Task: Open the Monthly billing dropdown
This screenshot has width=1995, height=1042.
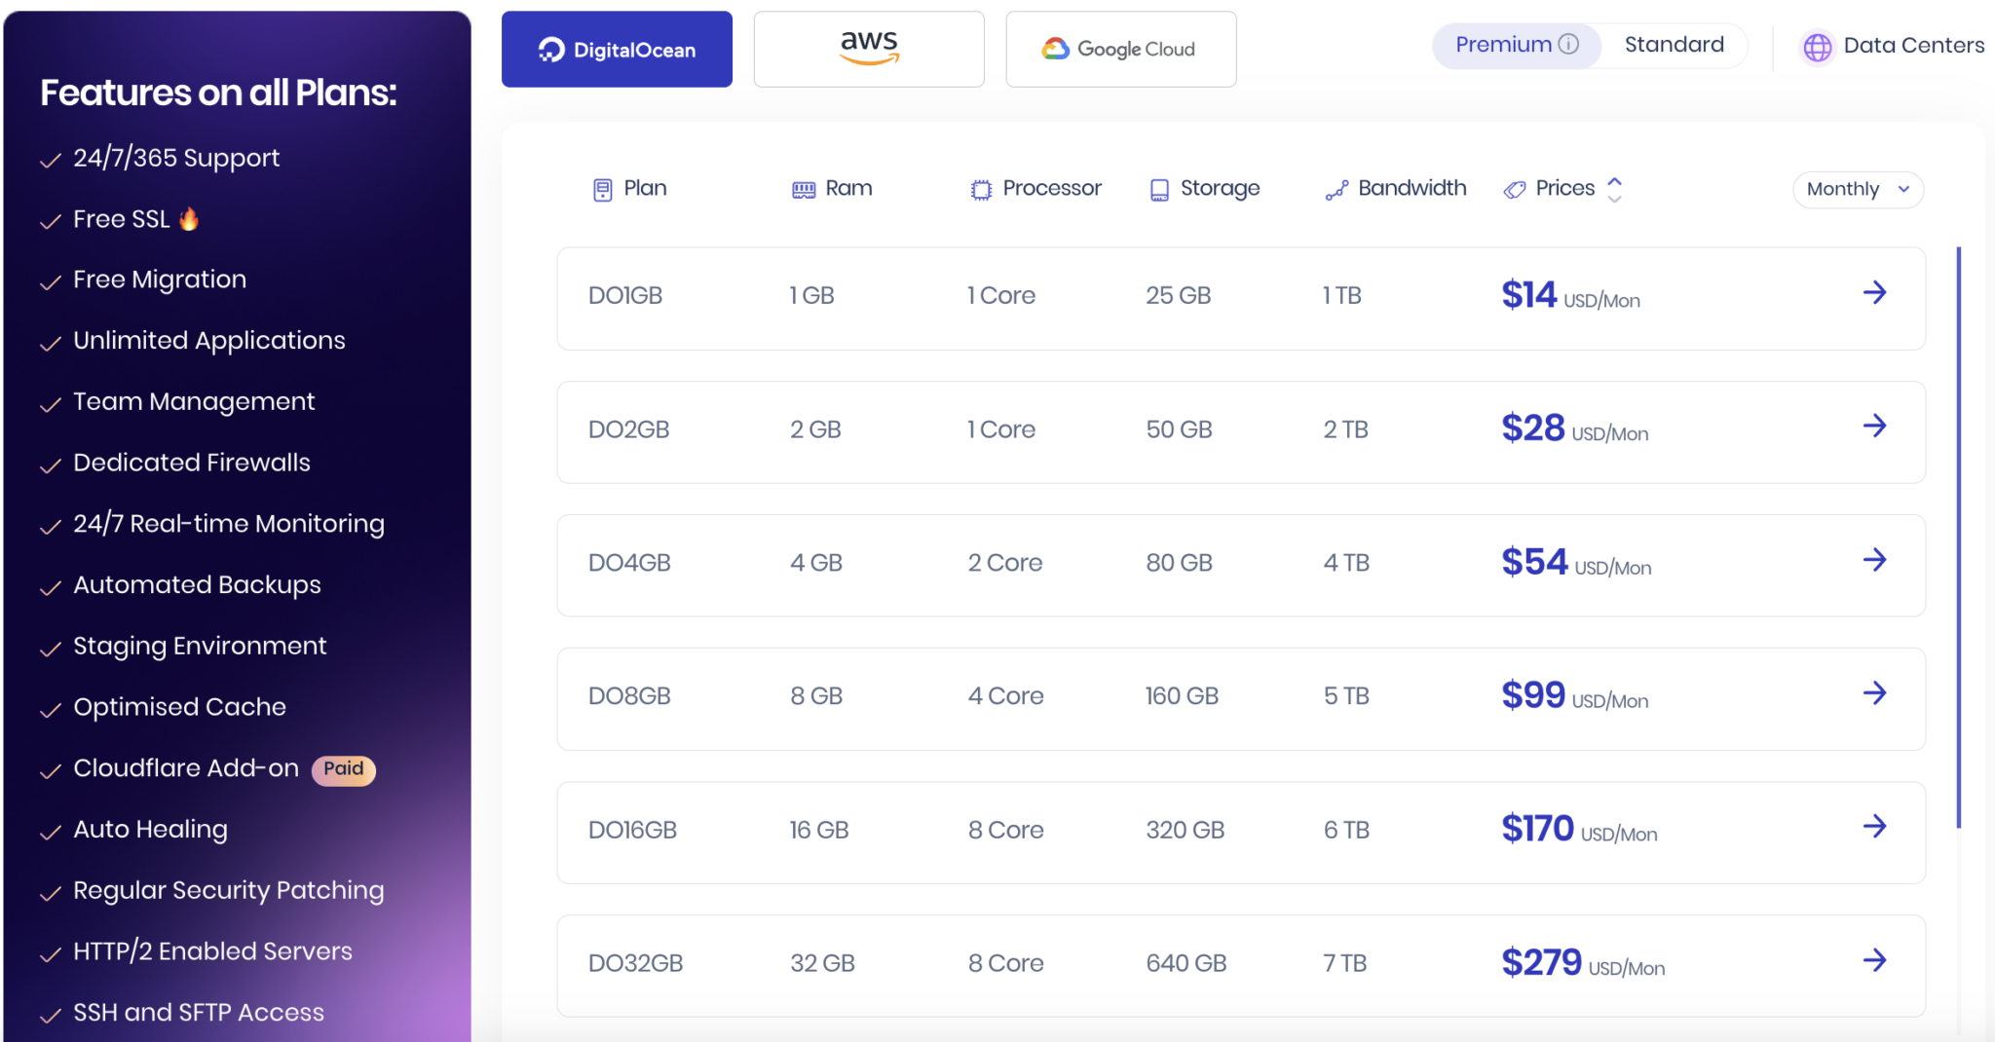Action: tap(1857, 189)
